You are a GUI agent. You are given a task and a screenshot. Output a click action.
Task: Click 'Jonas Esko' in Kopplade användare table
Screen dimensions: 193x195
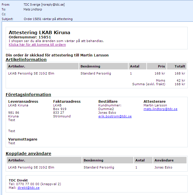163,167
